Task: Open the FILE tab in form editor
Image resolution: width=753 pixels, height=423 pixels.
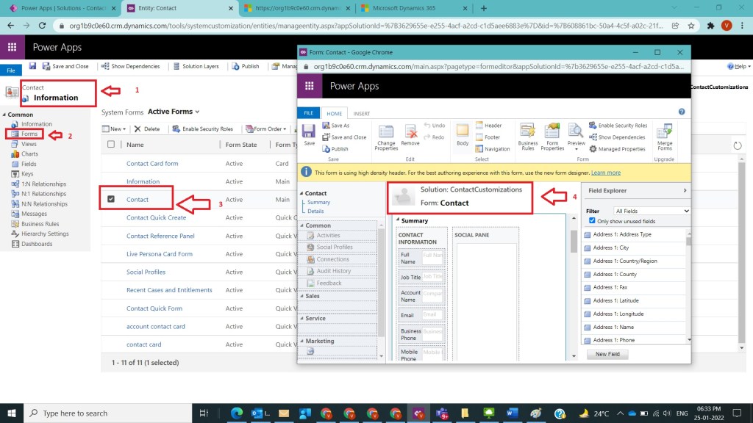Action: [308, 114]
